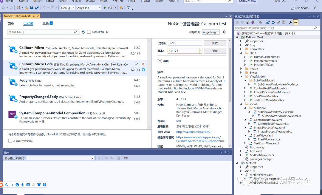Collapse the ViewModels folder
The height and width of the screenshot is (195, 322).
pos(241,77)
